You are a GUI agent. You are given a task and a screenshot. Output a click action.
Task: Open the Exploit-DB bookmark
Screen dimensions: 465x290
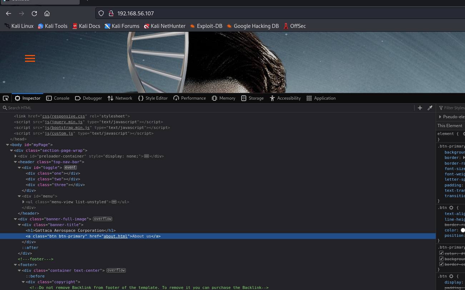point(206,26)
